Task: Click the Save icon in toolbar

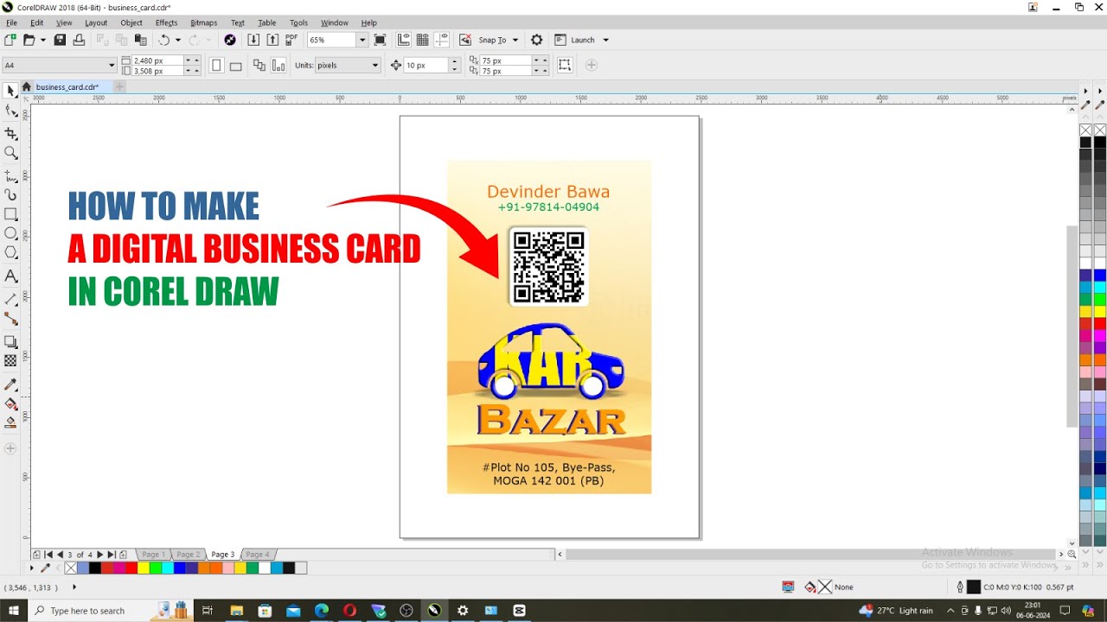Action: (x=60, y=40)
